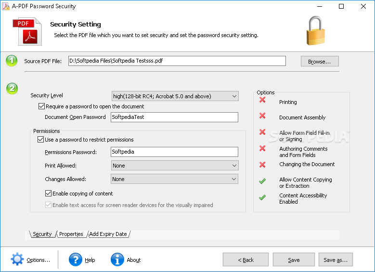The height and width of the screenshot is (272, 375).
Task: Click the A-PDF app icon in title bar
Action: click(x=6, y=6)
